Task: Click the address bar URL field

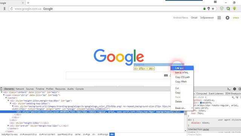Action: (106, 9)
